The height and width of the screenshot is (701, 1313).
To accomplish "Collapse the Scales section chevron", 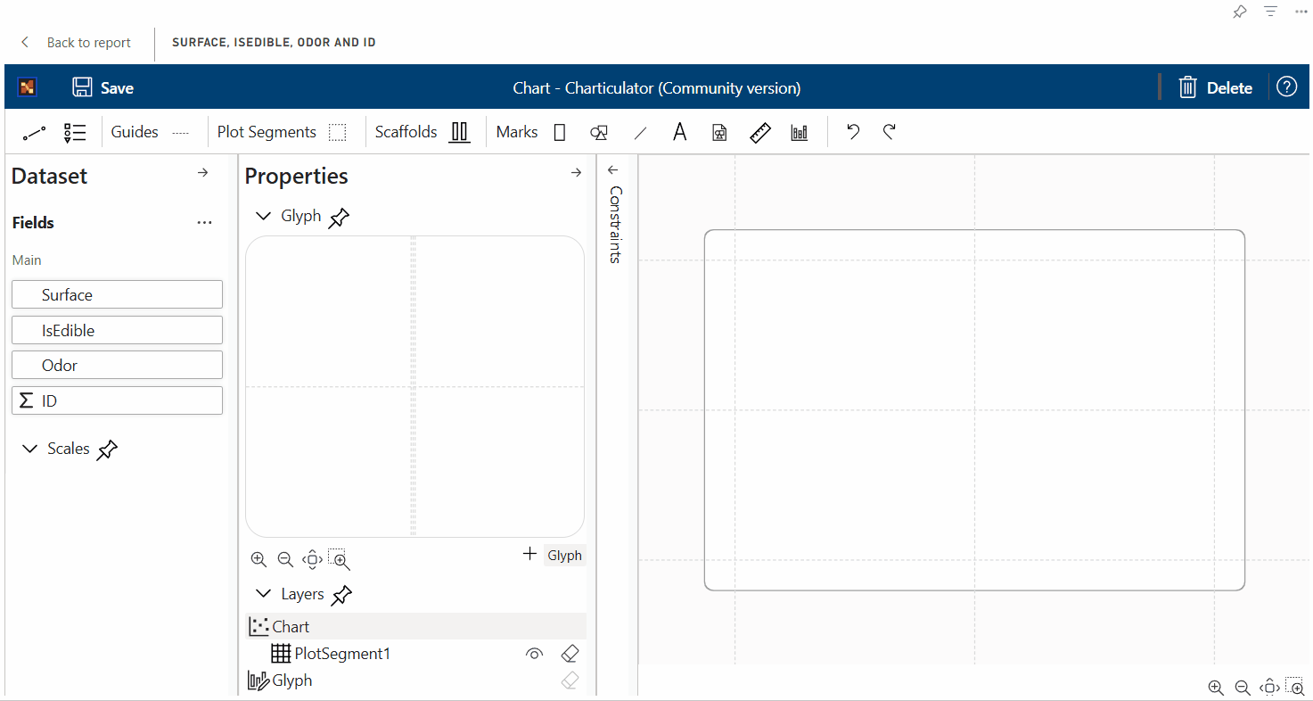I will tap(30, 449).
